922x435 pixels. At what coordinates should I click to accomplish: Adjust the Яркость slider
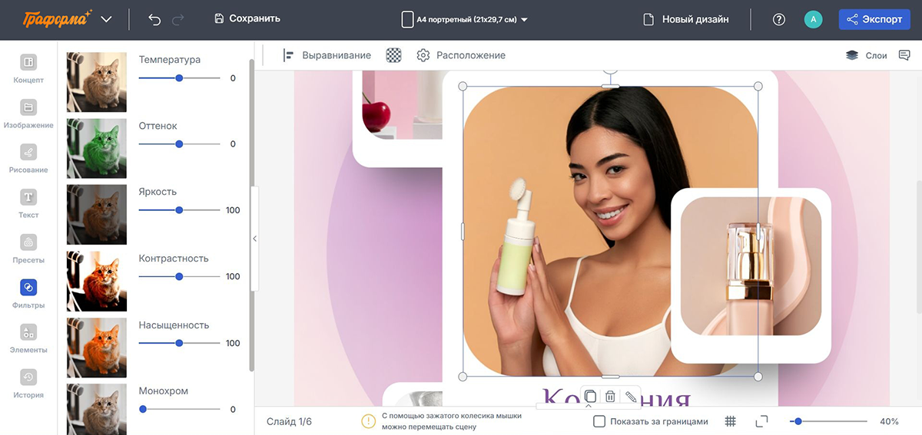tap(179, 210)
